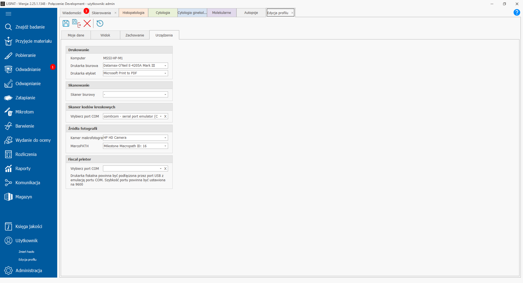Switch to the Moje dane tab
Screen dimensions: 523x283
tap(76, 35)
